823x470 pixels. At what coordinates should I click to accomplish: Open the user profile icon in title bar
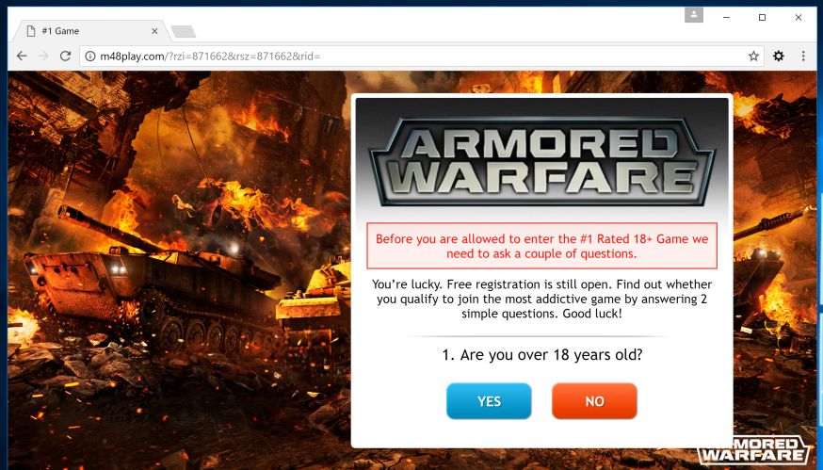(x=694, y=15)
